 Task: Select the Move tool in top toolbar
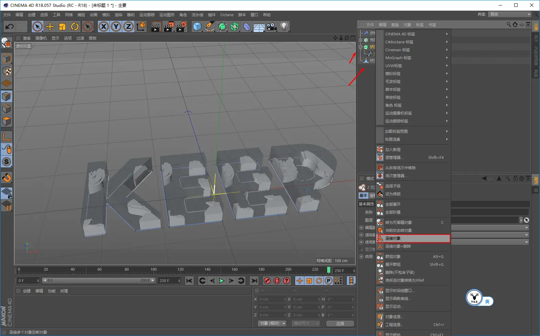50,26
